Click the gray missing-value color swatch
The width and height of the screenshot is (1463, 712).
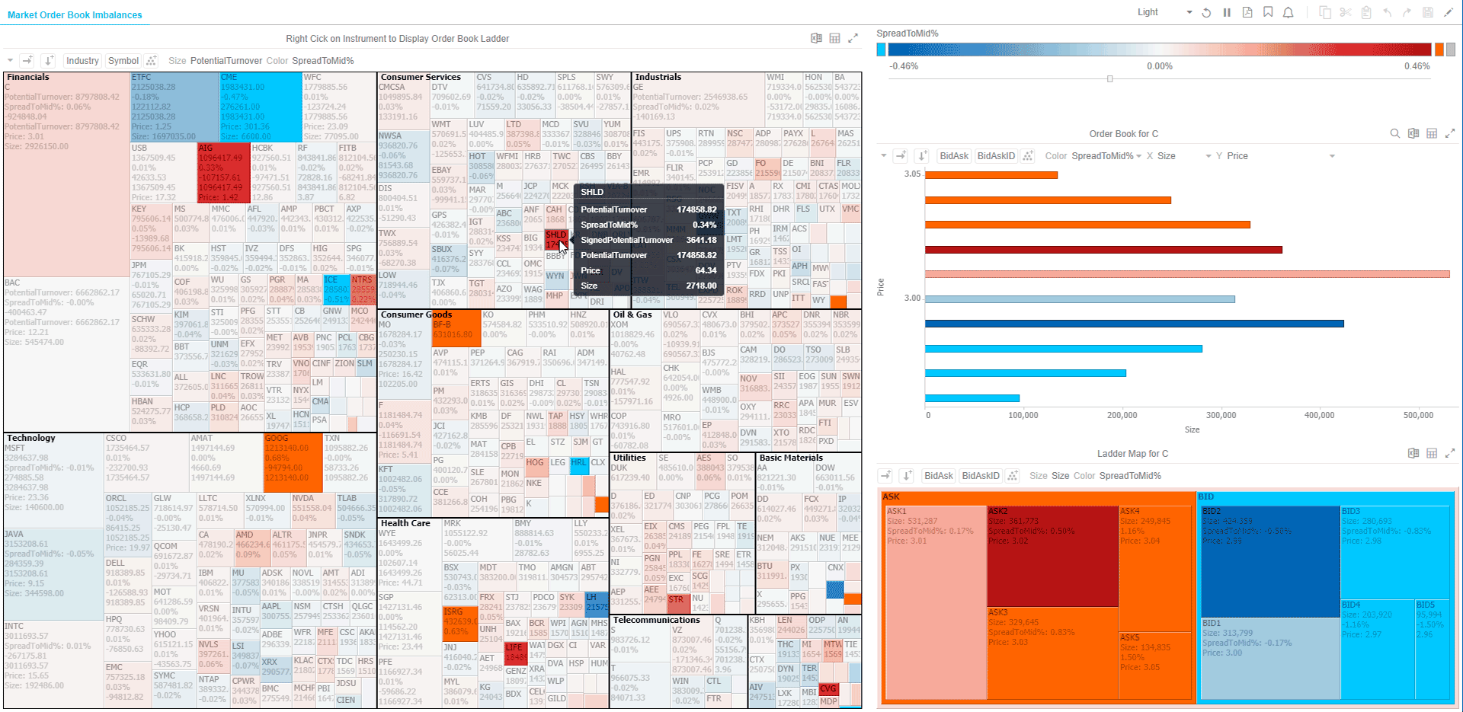(1451, 49)
